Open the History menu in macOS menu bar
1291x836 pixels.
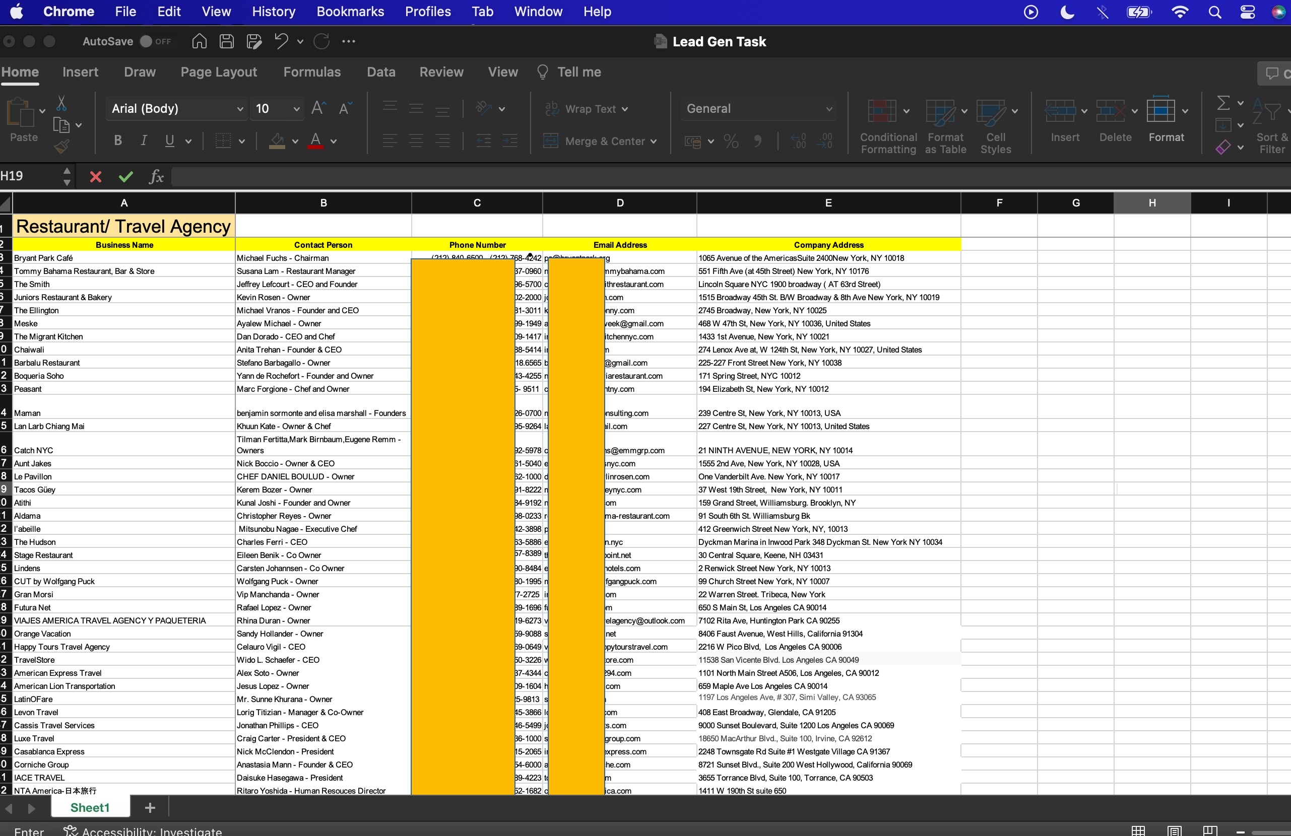tap(274, 12)
